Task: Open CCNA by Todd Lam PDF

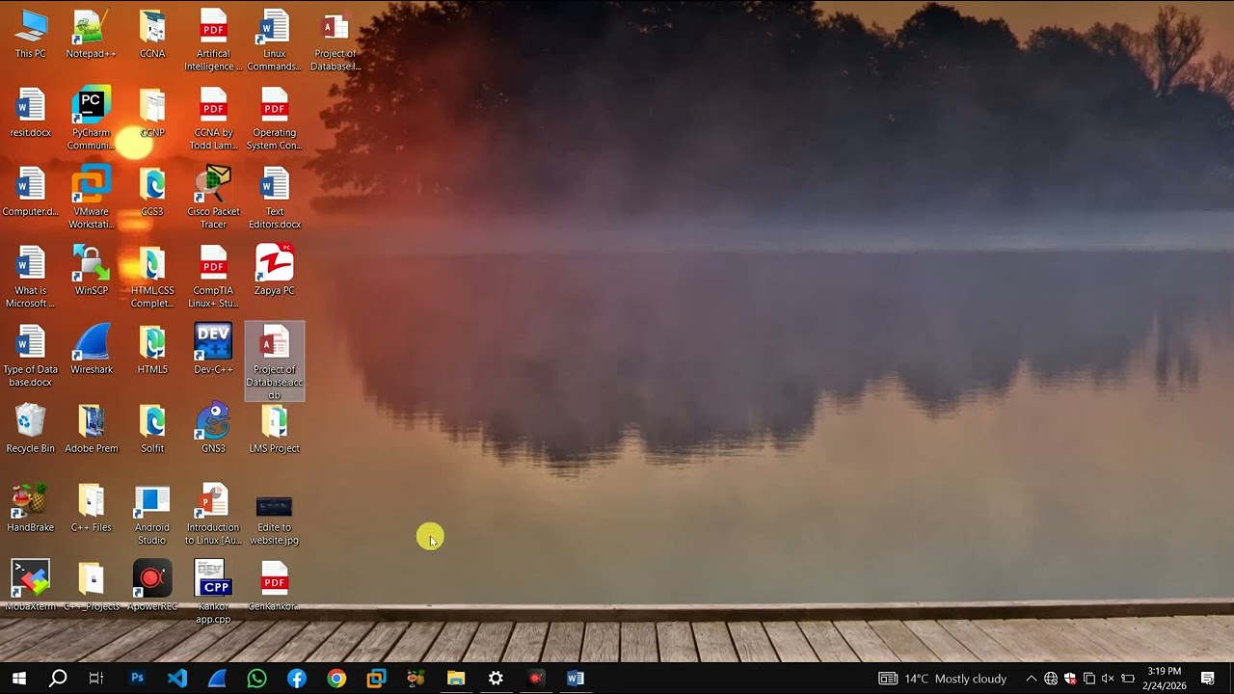Action: click(x=213, y=120)
